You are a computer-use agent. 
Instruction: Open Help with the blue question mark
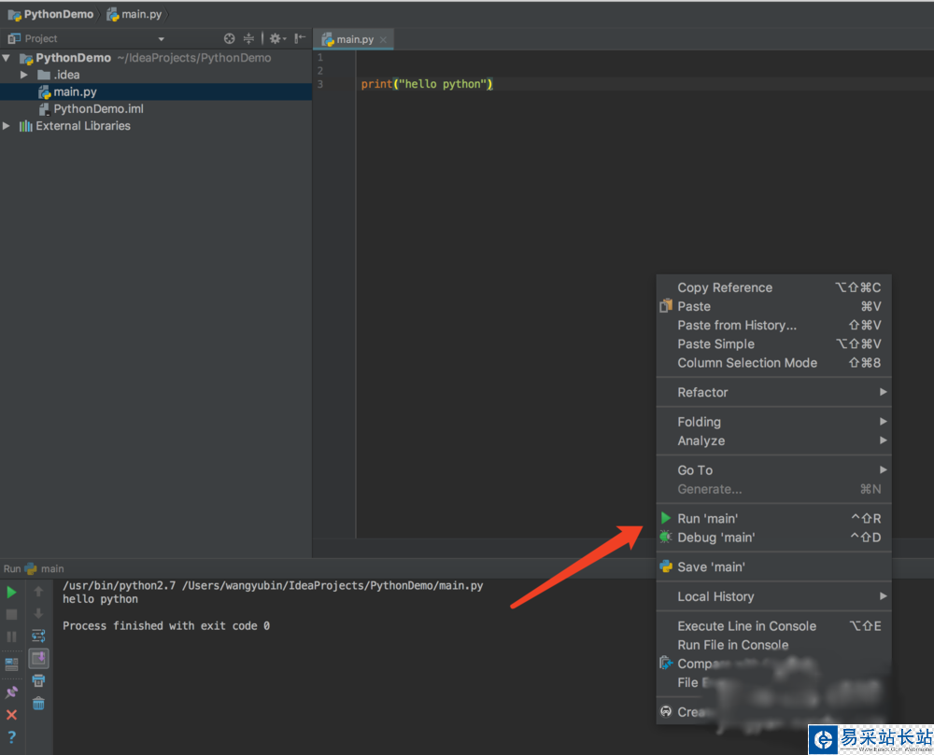pyautogui.click(x=11, y=737)
